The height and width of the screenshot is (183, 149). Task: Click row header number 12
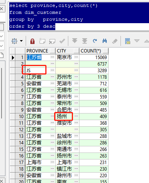coord(20,129)
